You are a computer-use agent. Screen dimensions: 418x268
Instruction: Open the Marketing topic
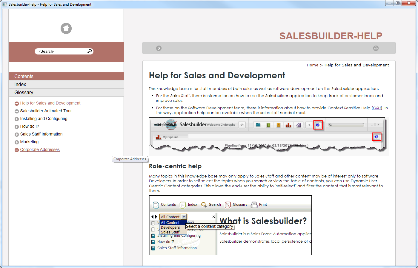click(x=29, y=142)
